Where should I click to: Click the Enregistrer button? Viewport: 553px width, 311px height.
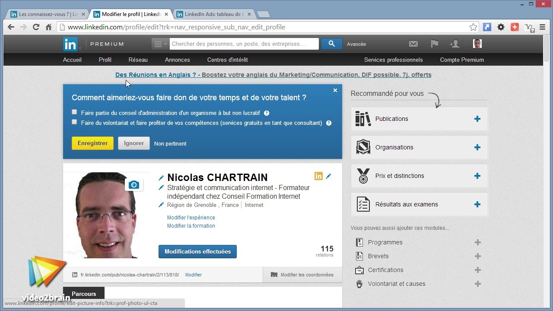coord(92,143)
